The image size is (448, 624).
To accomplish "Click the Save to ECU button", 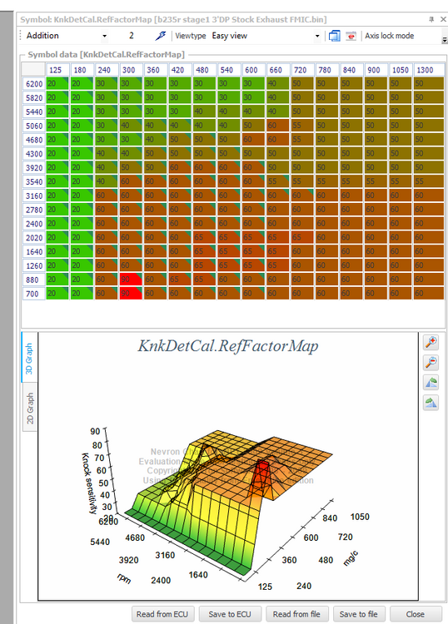I will (x=230, y=614).
